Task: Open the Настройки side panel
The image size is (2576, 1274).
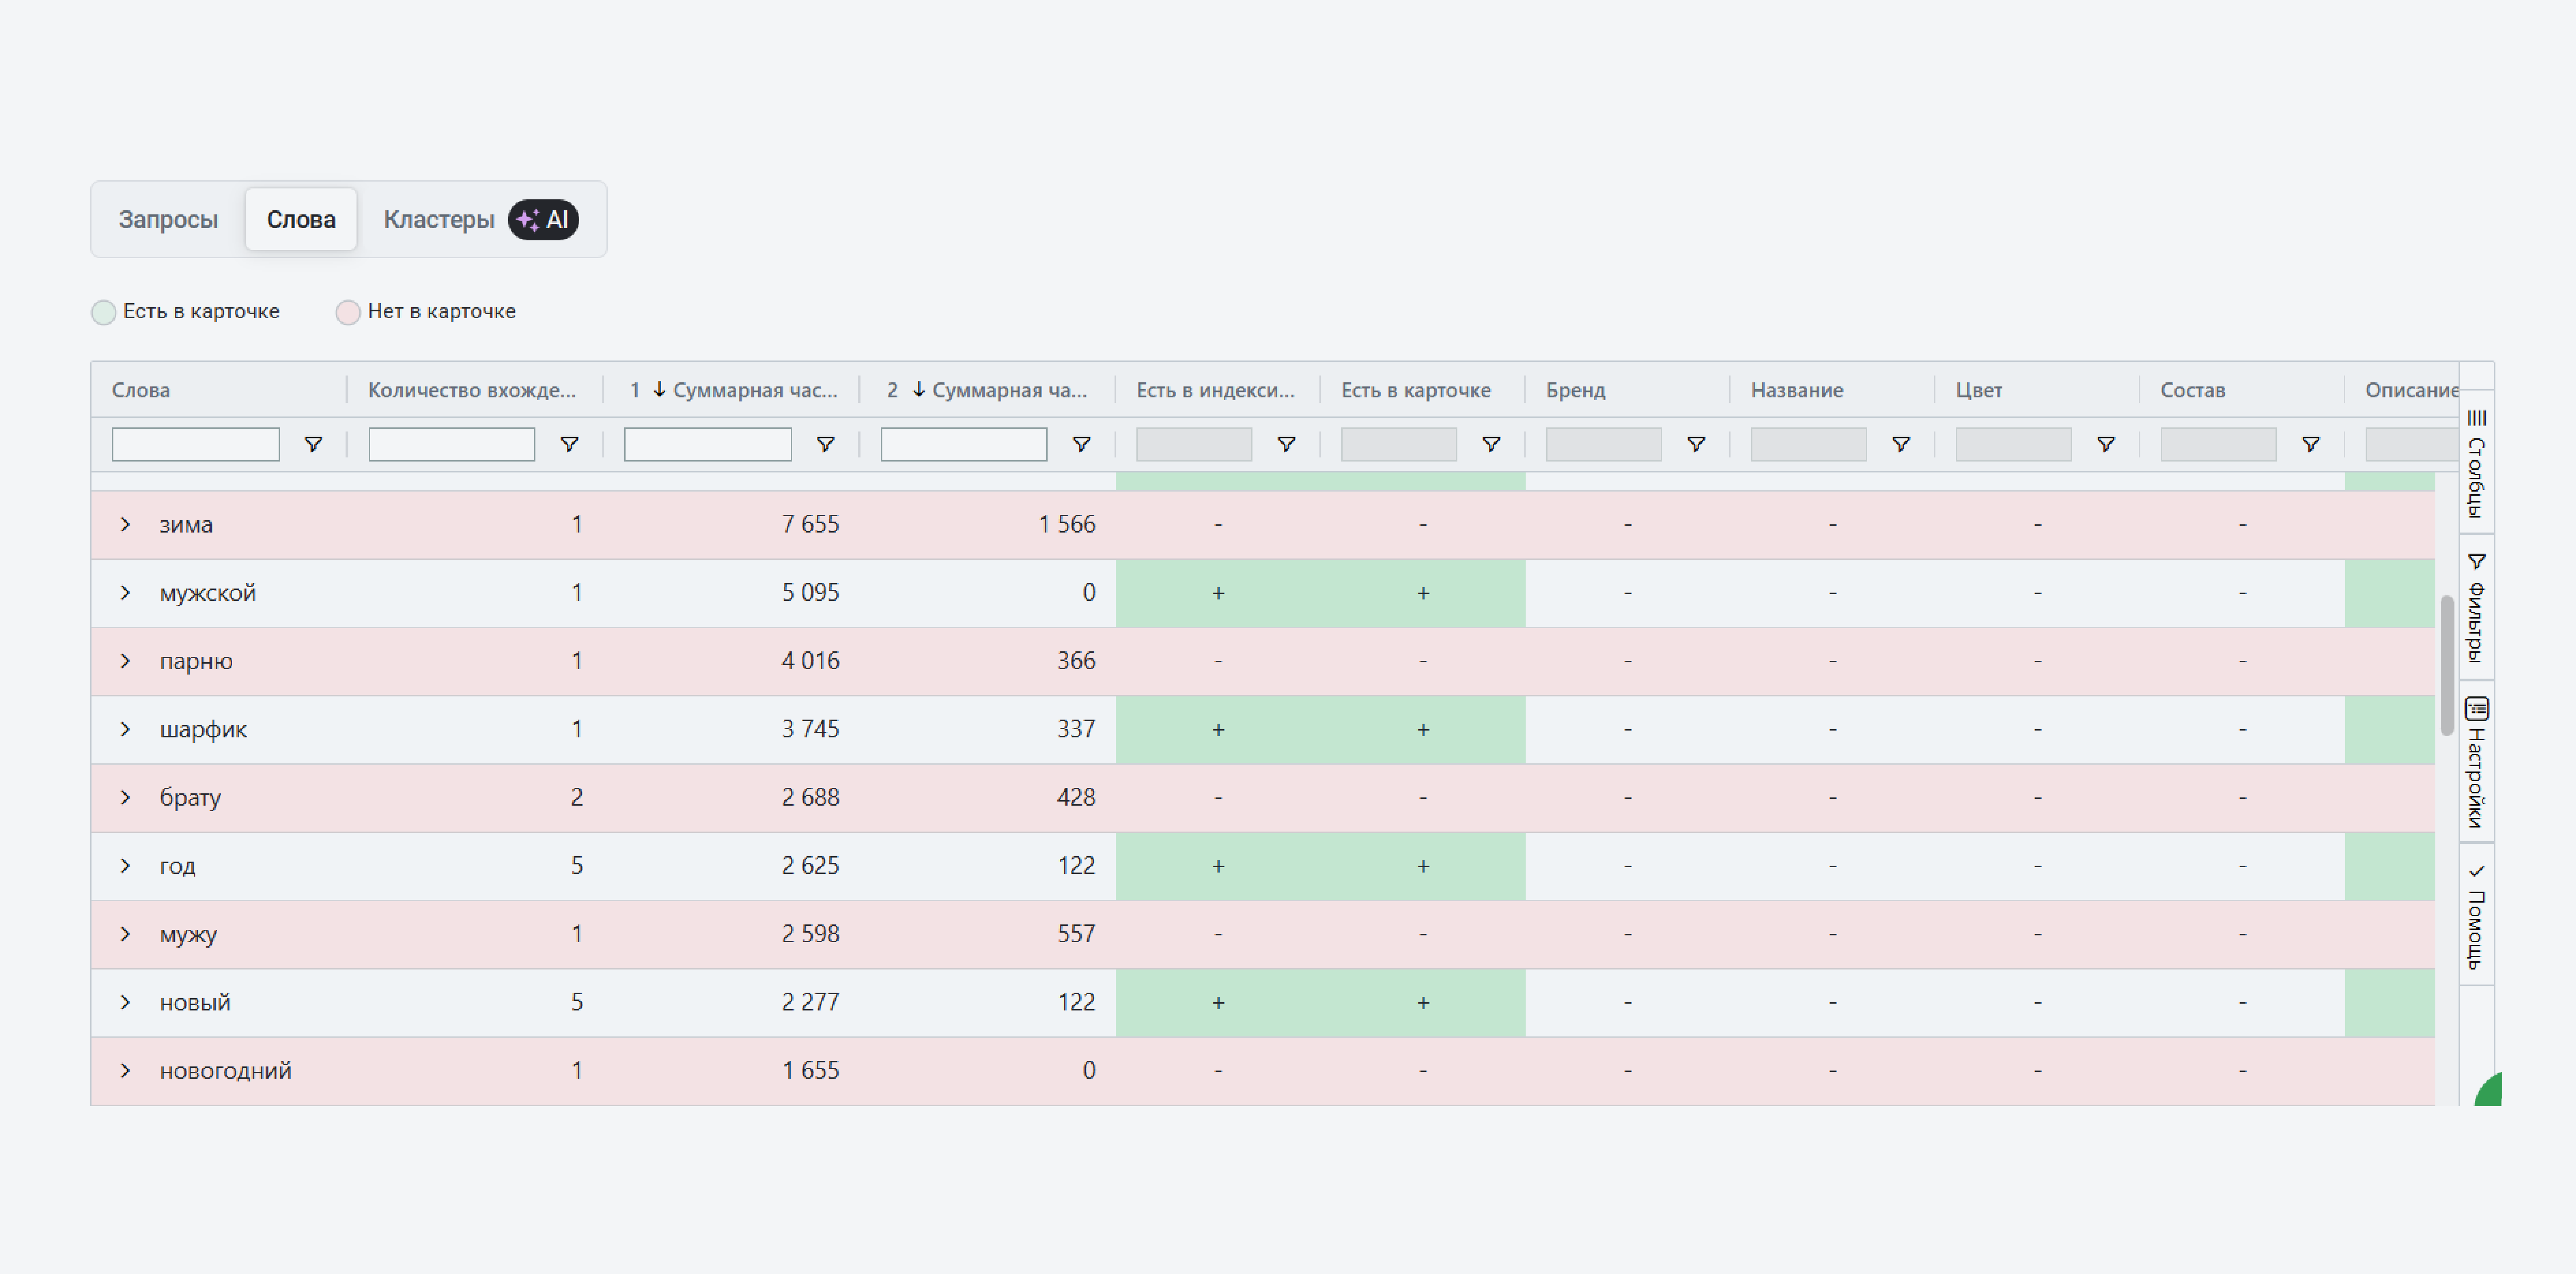Action: [x=2476, y=762]
